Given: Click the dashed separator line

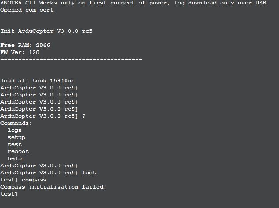Looking at the screenshot, I should [x=71, y=59].
